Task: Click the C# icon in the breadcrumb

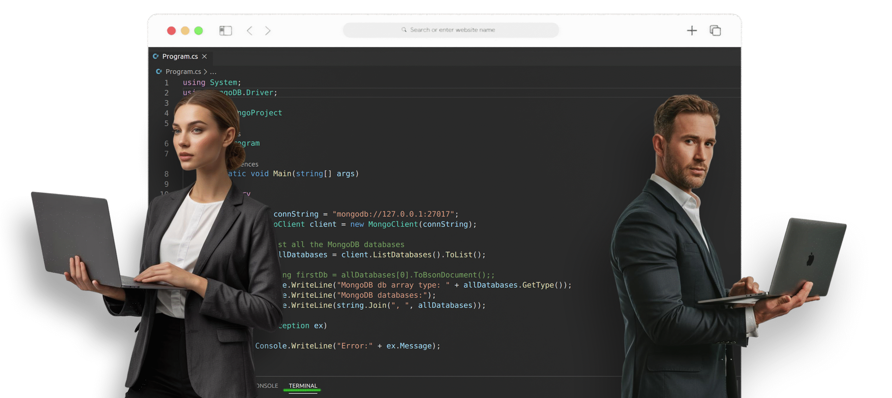Action: click(159, 71)
